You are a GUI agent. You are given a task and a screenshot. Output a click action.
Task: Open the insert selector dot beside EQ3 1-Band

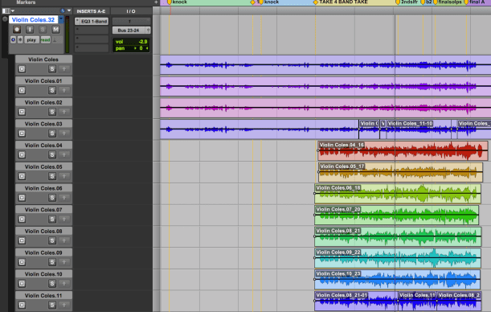77,21
